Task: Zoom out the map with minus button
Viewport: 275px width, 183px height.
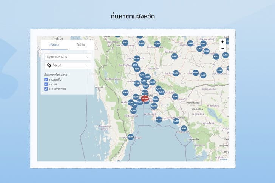Action: [223, 49]
